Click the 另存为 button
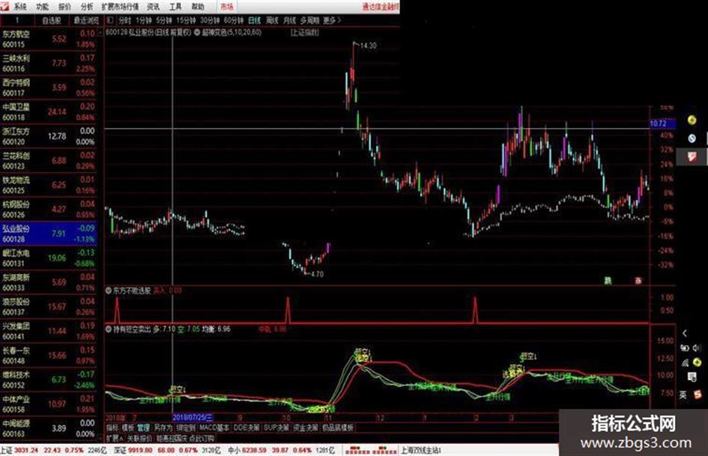 tap(163, 427)
